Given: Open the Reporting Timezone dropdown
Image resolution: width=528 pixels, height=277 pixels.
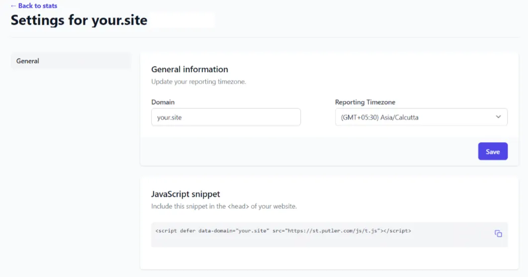Looking at the screenshot, I should tap(421, 117).
